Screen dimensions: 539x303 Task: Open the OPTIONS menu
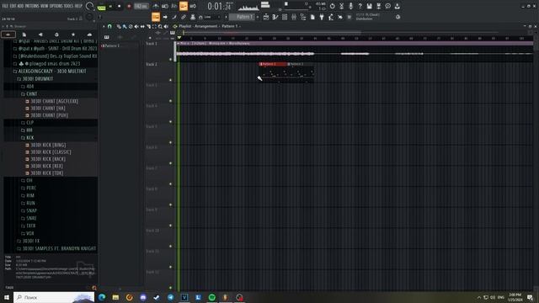pos(56,6)
